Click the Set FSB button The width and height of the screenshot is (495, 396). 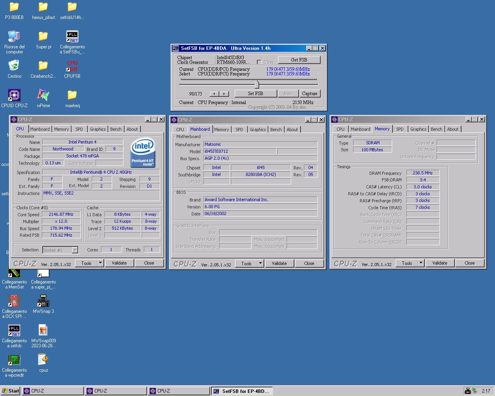(255, 94)
